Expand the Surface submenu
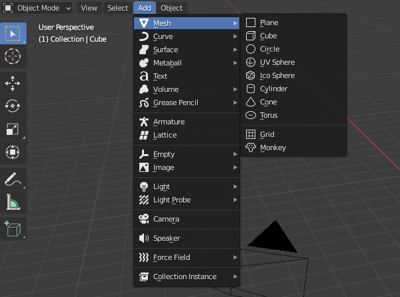Screen dimensions: 400x297 [x=187, y=50]
